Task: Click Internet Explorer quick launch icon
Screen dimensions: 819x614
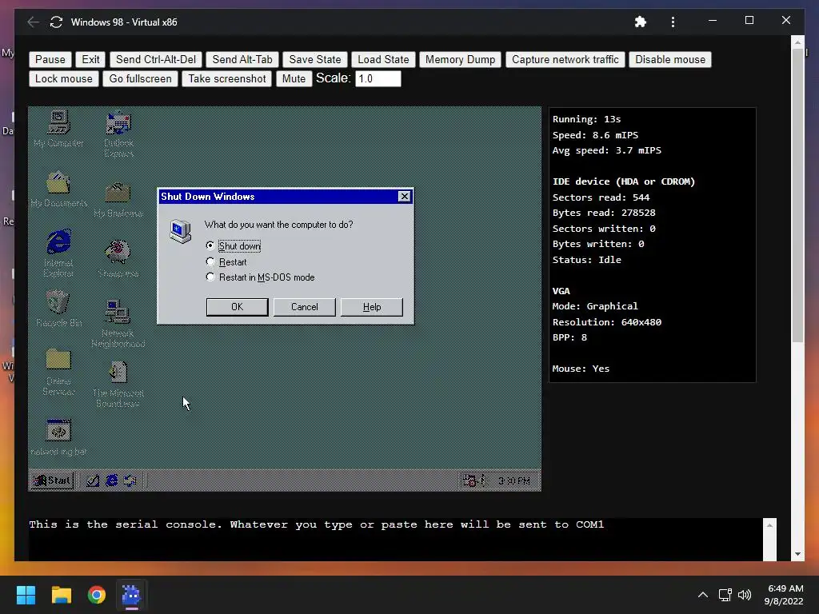Action: coord(111,480)
